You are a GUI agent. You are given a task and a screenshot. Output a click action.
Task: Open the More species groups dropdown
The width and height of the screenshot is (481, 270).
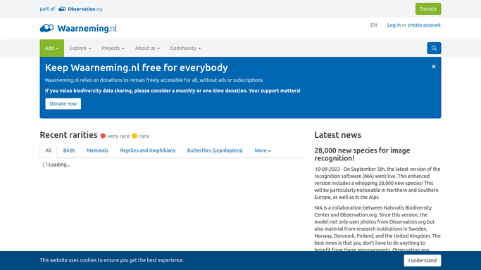pos(263,150)
